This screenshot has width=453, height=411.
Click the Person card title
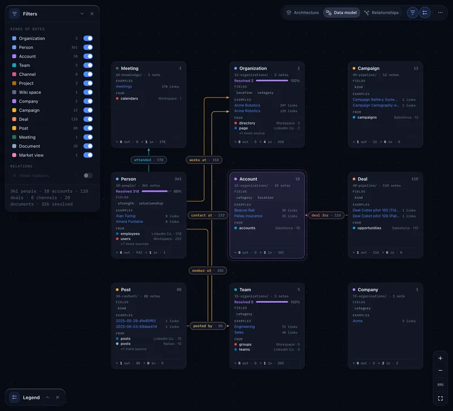[x=129, y=179]
